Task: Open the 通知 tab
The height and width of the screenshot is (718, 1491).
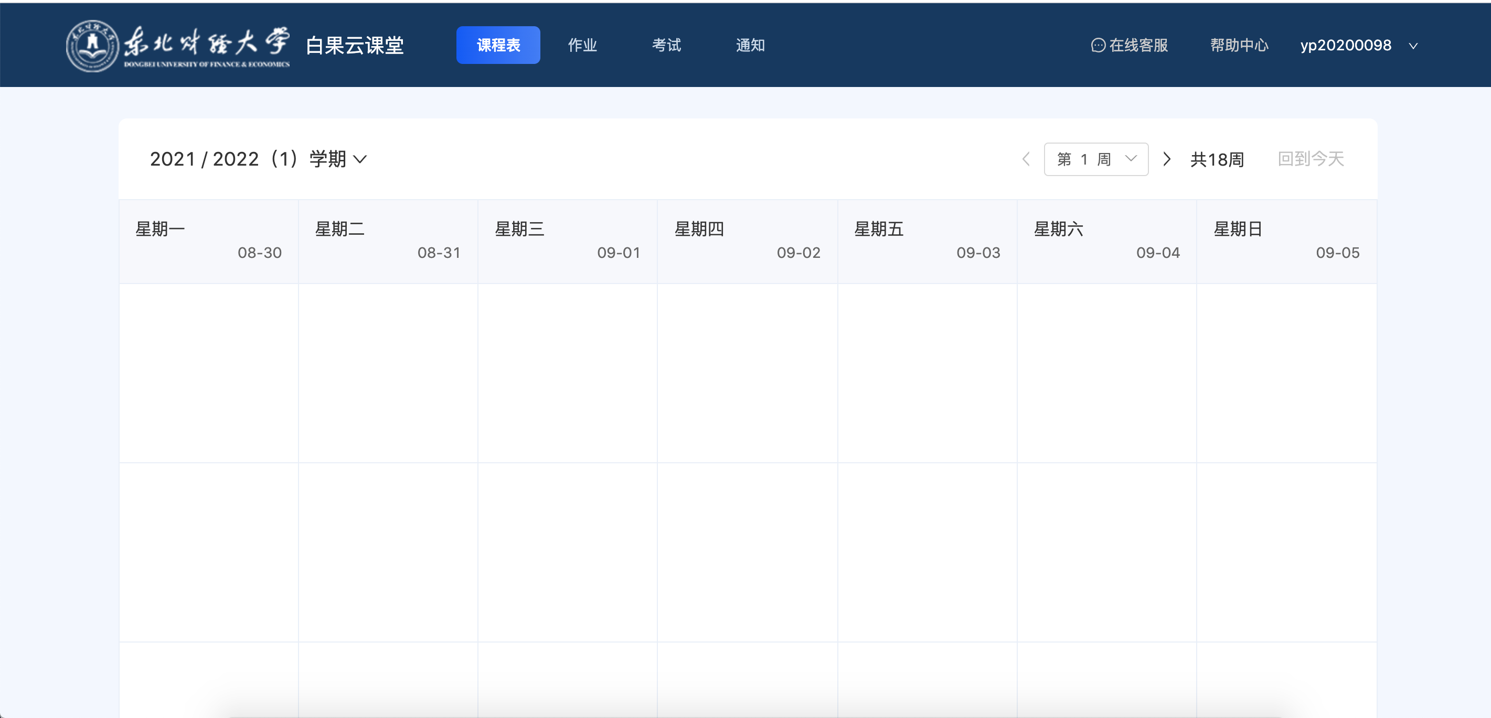Action: tap(750, 45)
